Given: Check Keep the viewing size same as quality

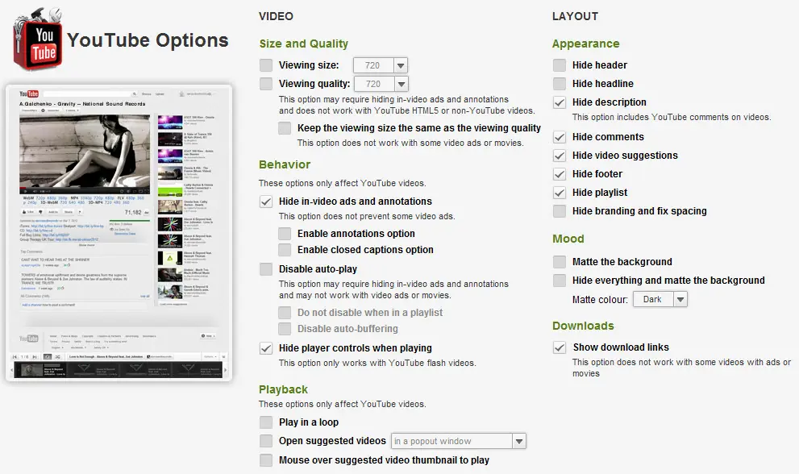Looking at the screenshot, I should click(285, 128).
